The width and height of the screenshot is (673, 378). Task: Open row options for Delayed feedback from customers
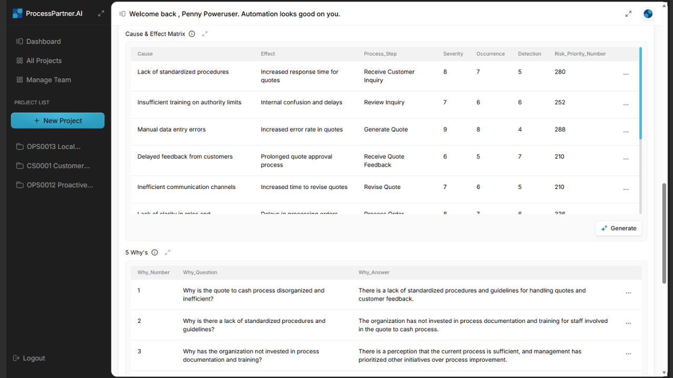[x=626, y=159]
